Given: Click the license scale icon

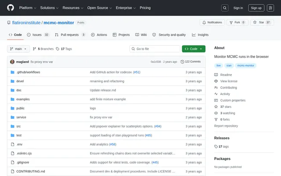Looking at the screenshot, I should (216, 81).
